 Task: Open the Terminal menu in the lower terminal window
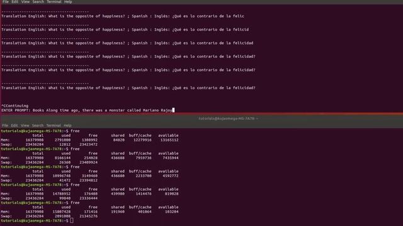coord(54,126)
